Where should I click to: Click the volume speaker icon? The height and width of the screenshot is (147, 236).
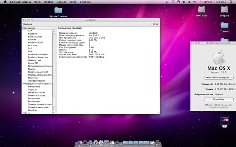coord(183,2)
